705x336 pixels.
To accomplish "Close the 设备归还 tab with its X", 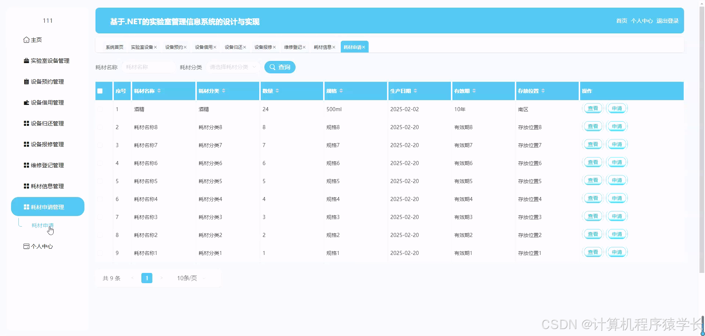I will (x=245, y=47).
